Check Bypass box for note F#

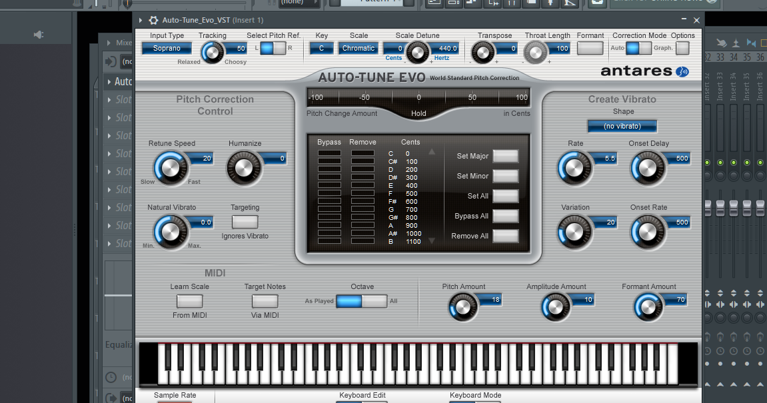(x=329, y=201)
